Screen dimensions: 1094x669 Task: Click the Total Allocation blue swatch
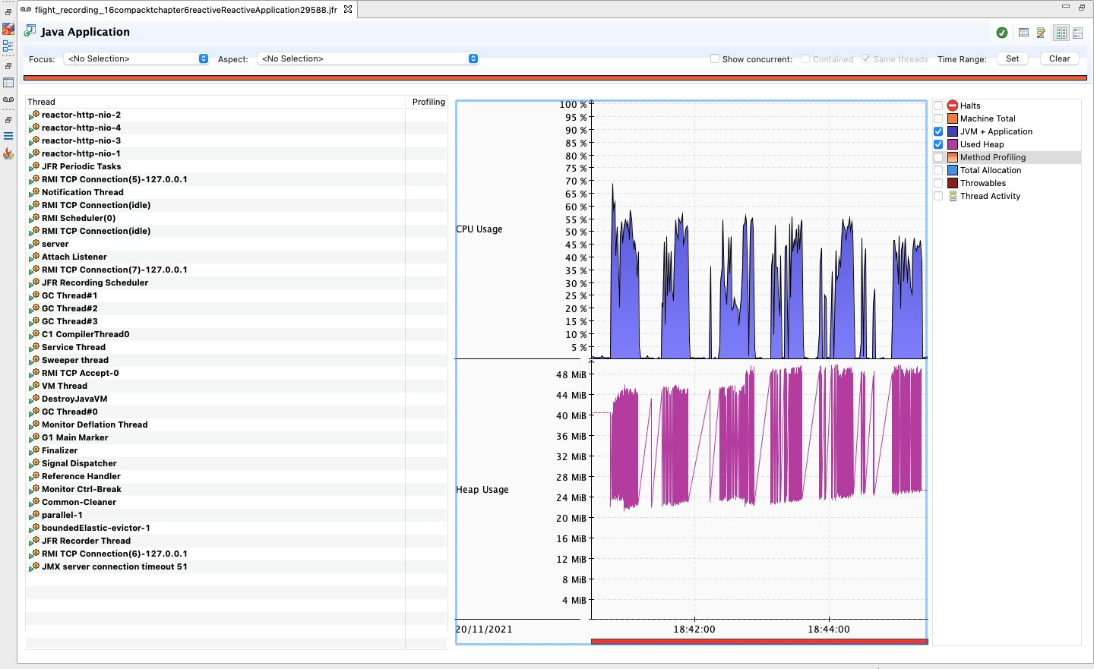tap(953, 170)
